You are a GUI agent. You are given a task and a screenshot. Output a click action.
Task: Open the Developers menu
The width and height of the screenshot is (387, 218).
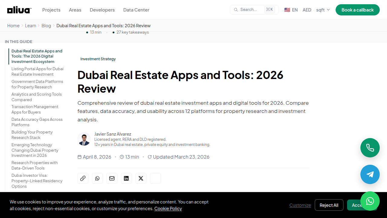[102, 10]
